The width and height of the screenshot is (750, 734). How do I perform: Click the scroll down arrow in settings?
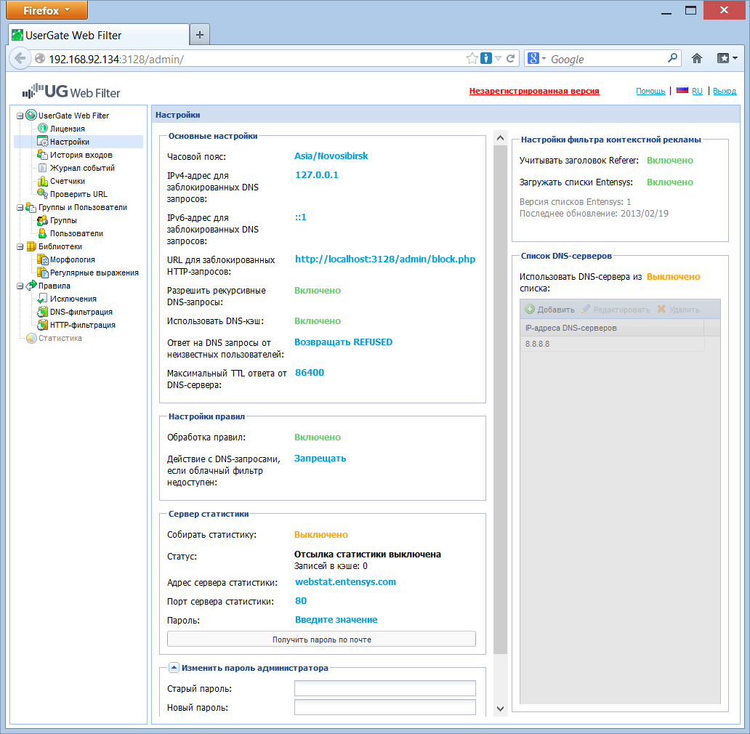point(500,709)
